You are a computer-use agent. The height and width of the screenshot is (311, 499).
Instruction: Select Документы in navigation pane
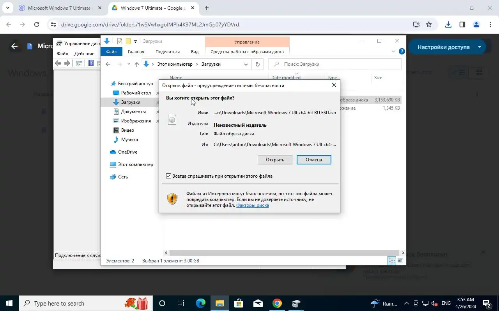pos(133,112)
